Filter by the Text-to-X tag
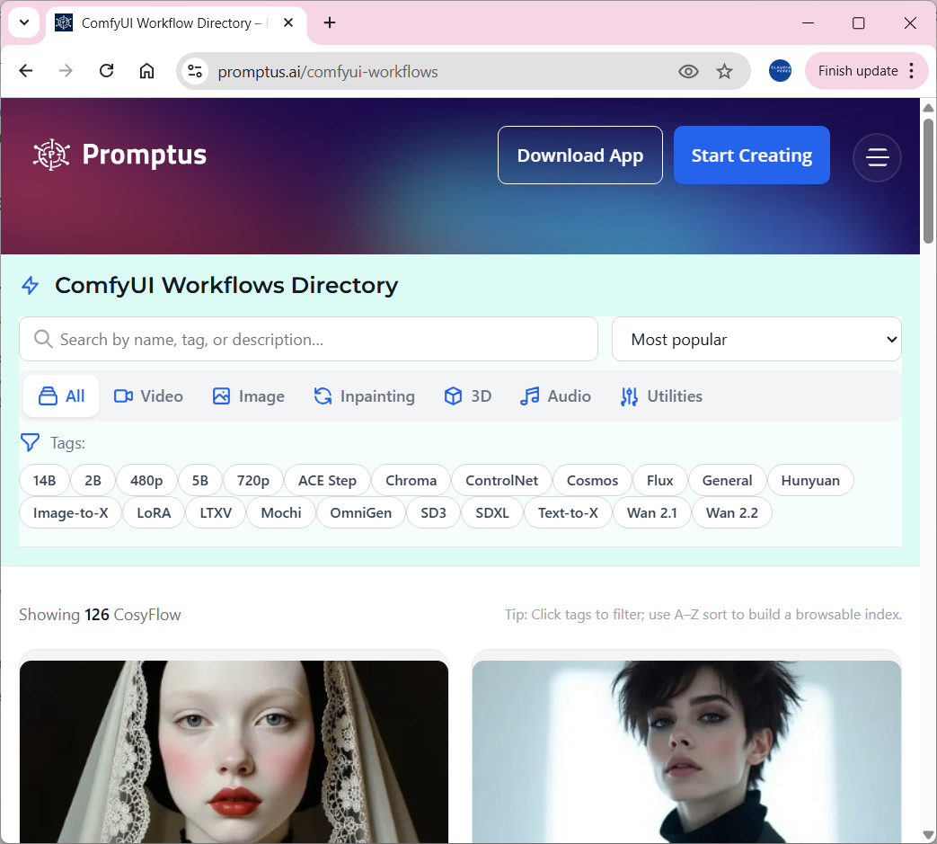937x844 pixels. pyautogui.click(x=568, y=512)
